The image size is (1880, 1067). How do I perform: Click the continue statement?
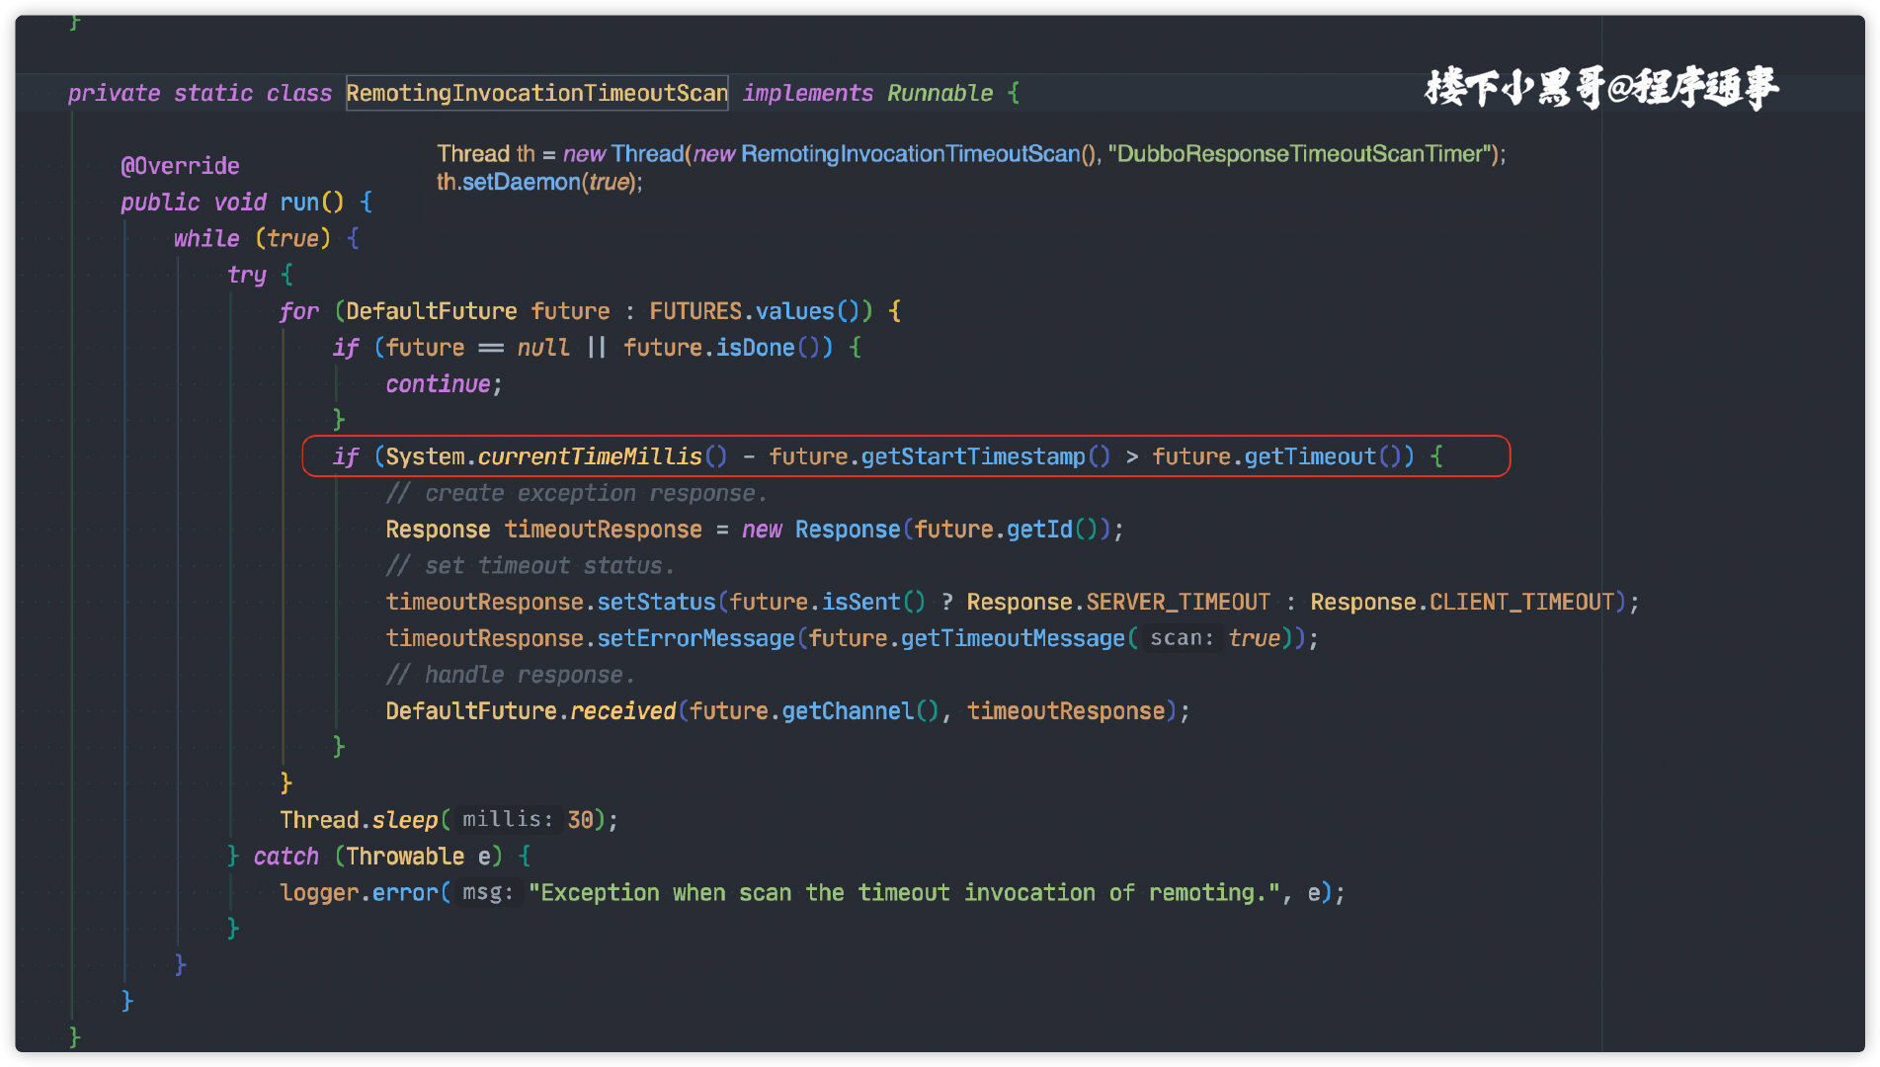[444, 384]
